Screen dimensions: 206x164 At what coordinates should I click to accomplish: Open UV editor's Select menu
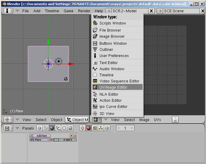point(129,120)
